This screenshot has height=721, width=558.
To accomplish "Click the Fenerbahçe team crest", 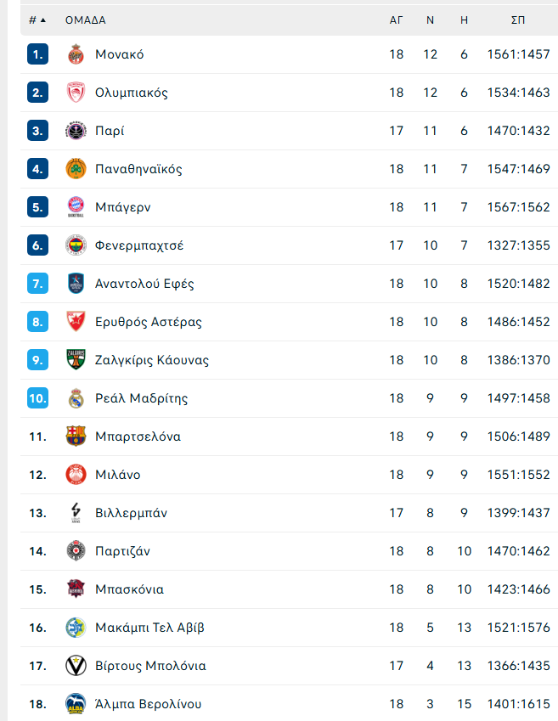I will tap(76, 245).
